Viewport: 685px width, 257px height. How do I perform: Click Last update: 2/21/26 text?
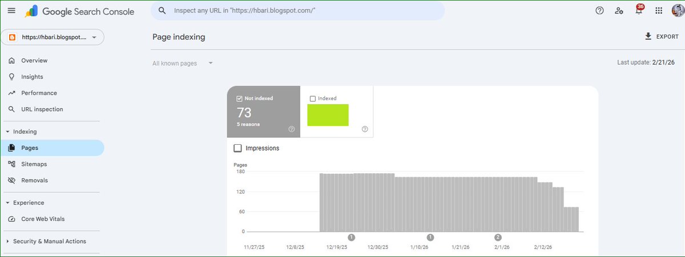coord(646,62)
